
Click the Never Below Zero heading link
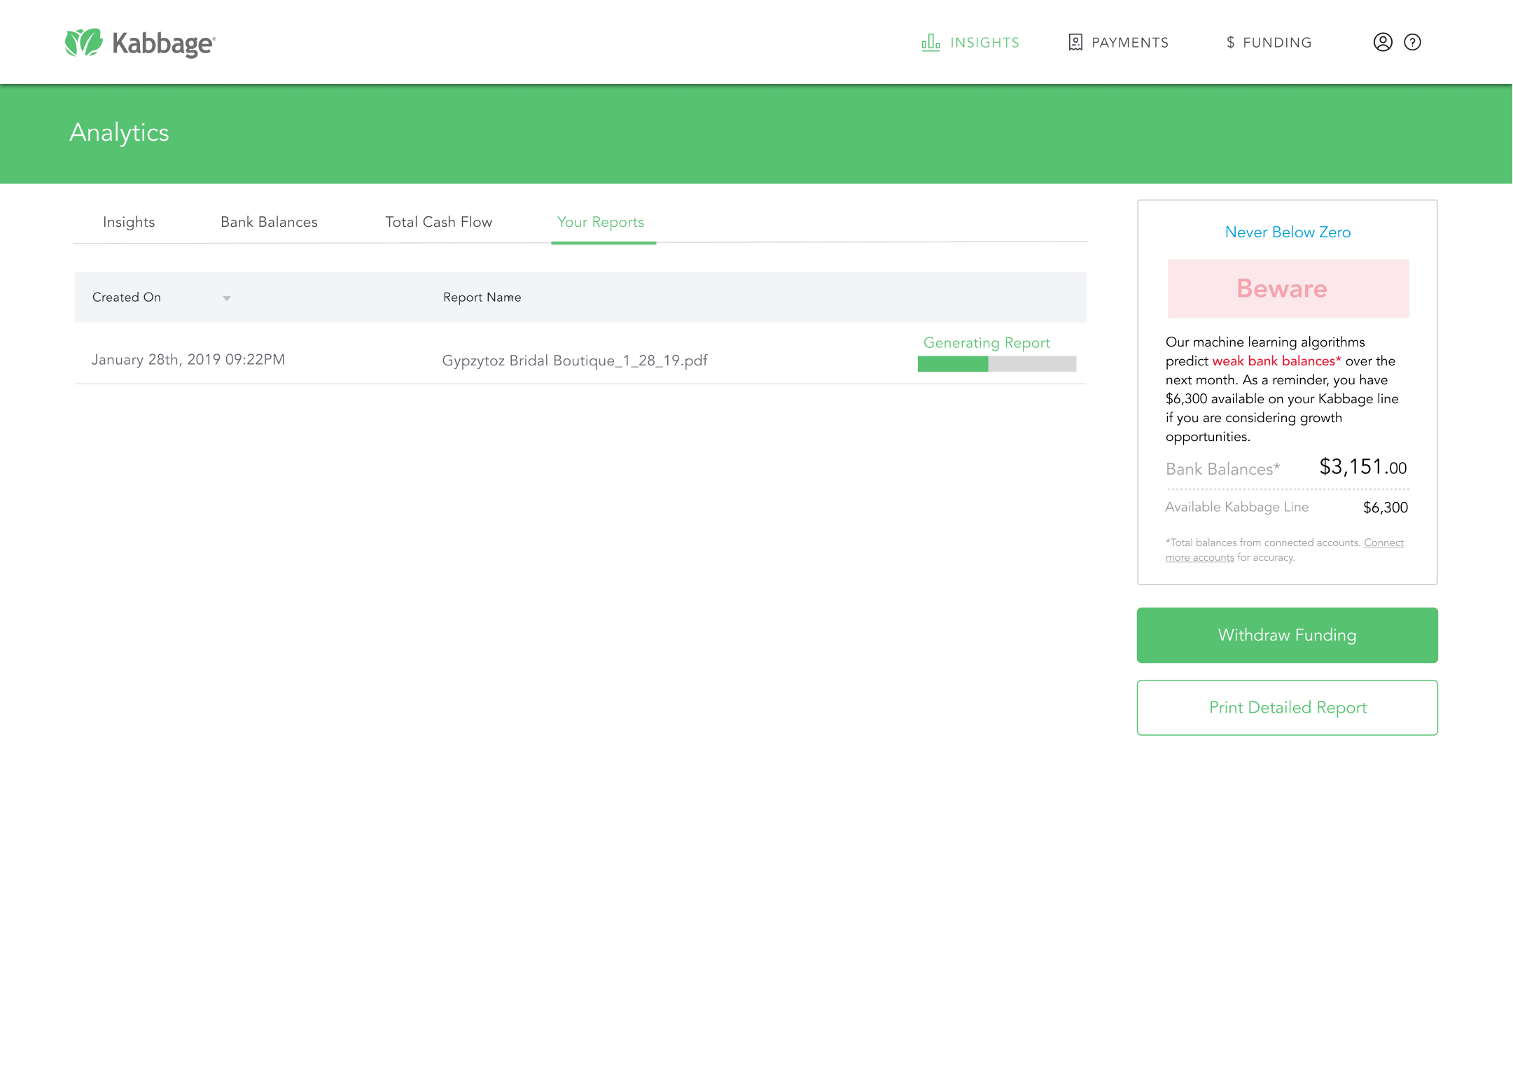click(x=1287, y=232)
